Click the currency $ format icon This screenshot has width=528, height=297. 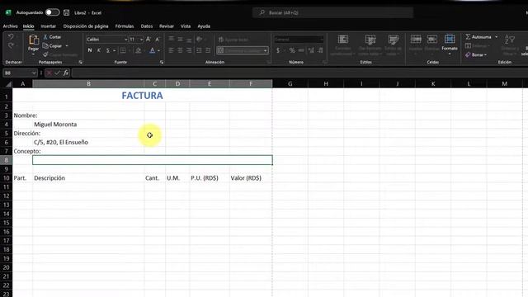pos(278,50)
